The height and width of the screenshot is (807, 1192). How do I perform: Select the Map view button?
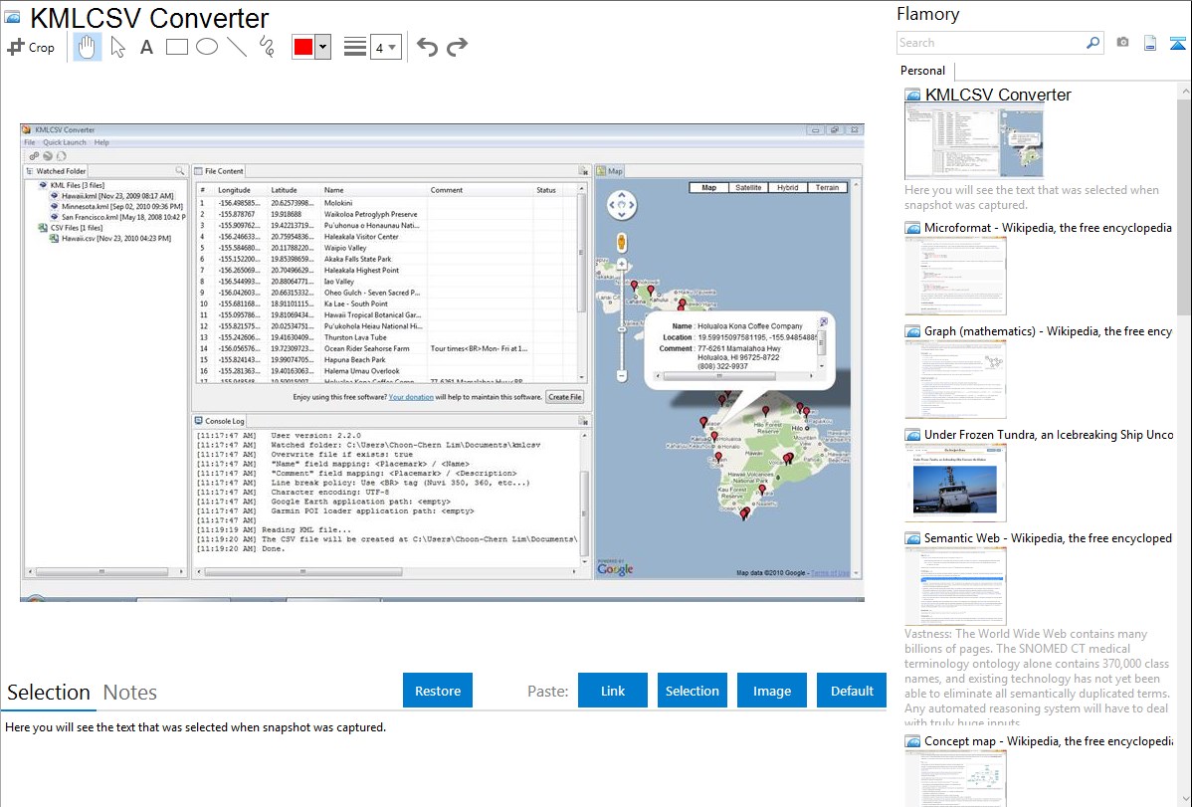(708, 187)
